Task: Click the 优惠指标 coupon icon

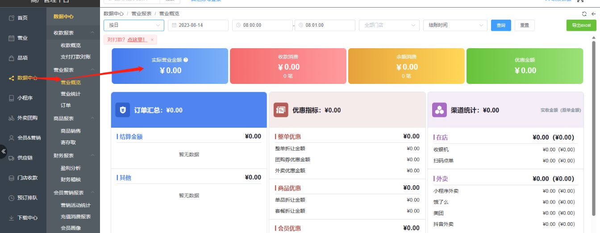Action: click(281, 110)
